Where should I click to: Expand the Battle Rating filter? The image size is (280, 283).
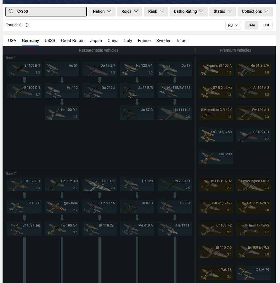[188, 12]
